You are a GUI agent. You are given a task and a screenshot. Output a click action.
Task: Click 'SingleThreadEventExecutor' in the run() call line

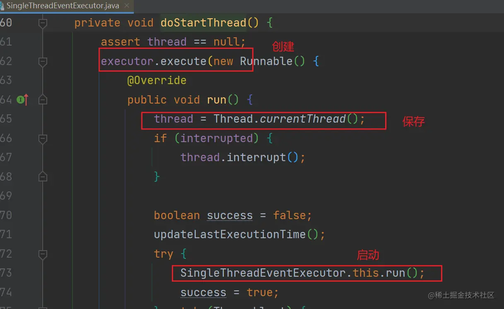coord(263,273)
